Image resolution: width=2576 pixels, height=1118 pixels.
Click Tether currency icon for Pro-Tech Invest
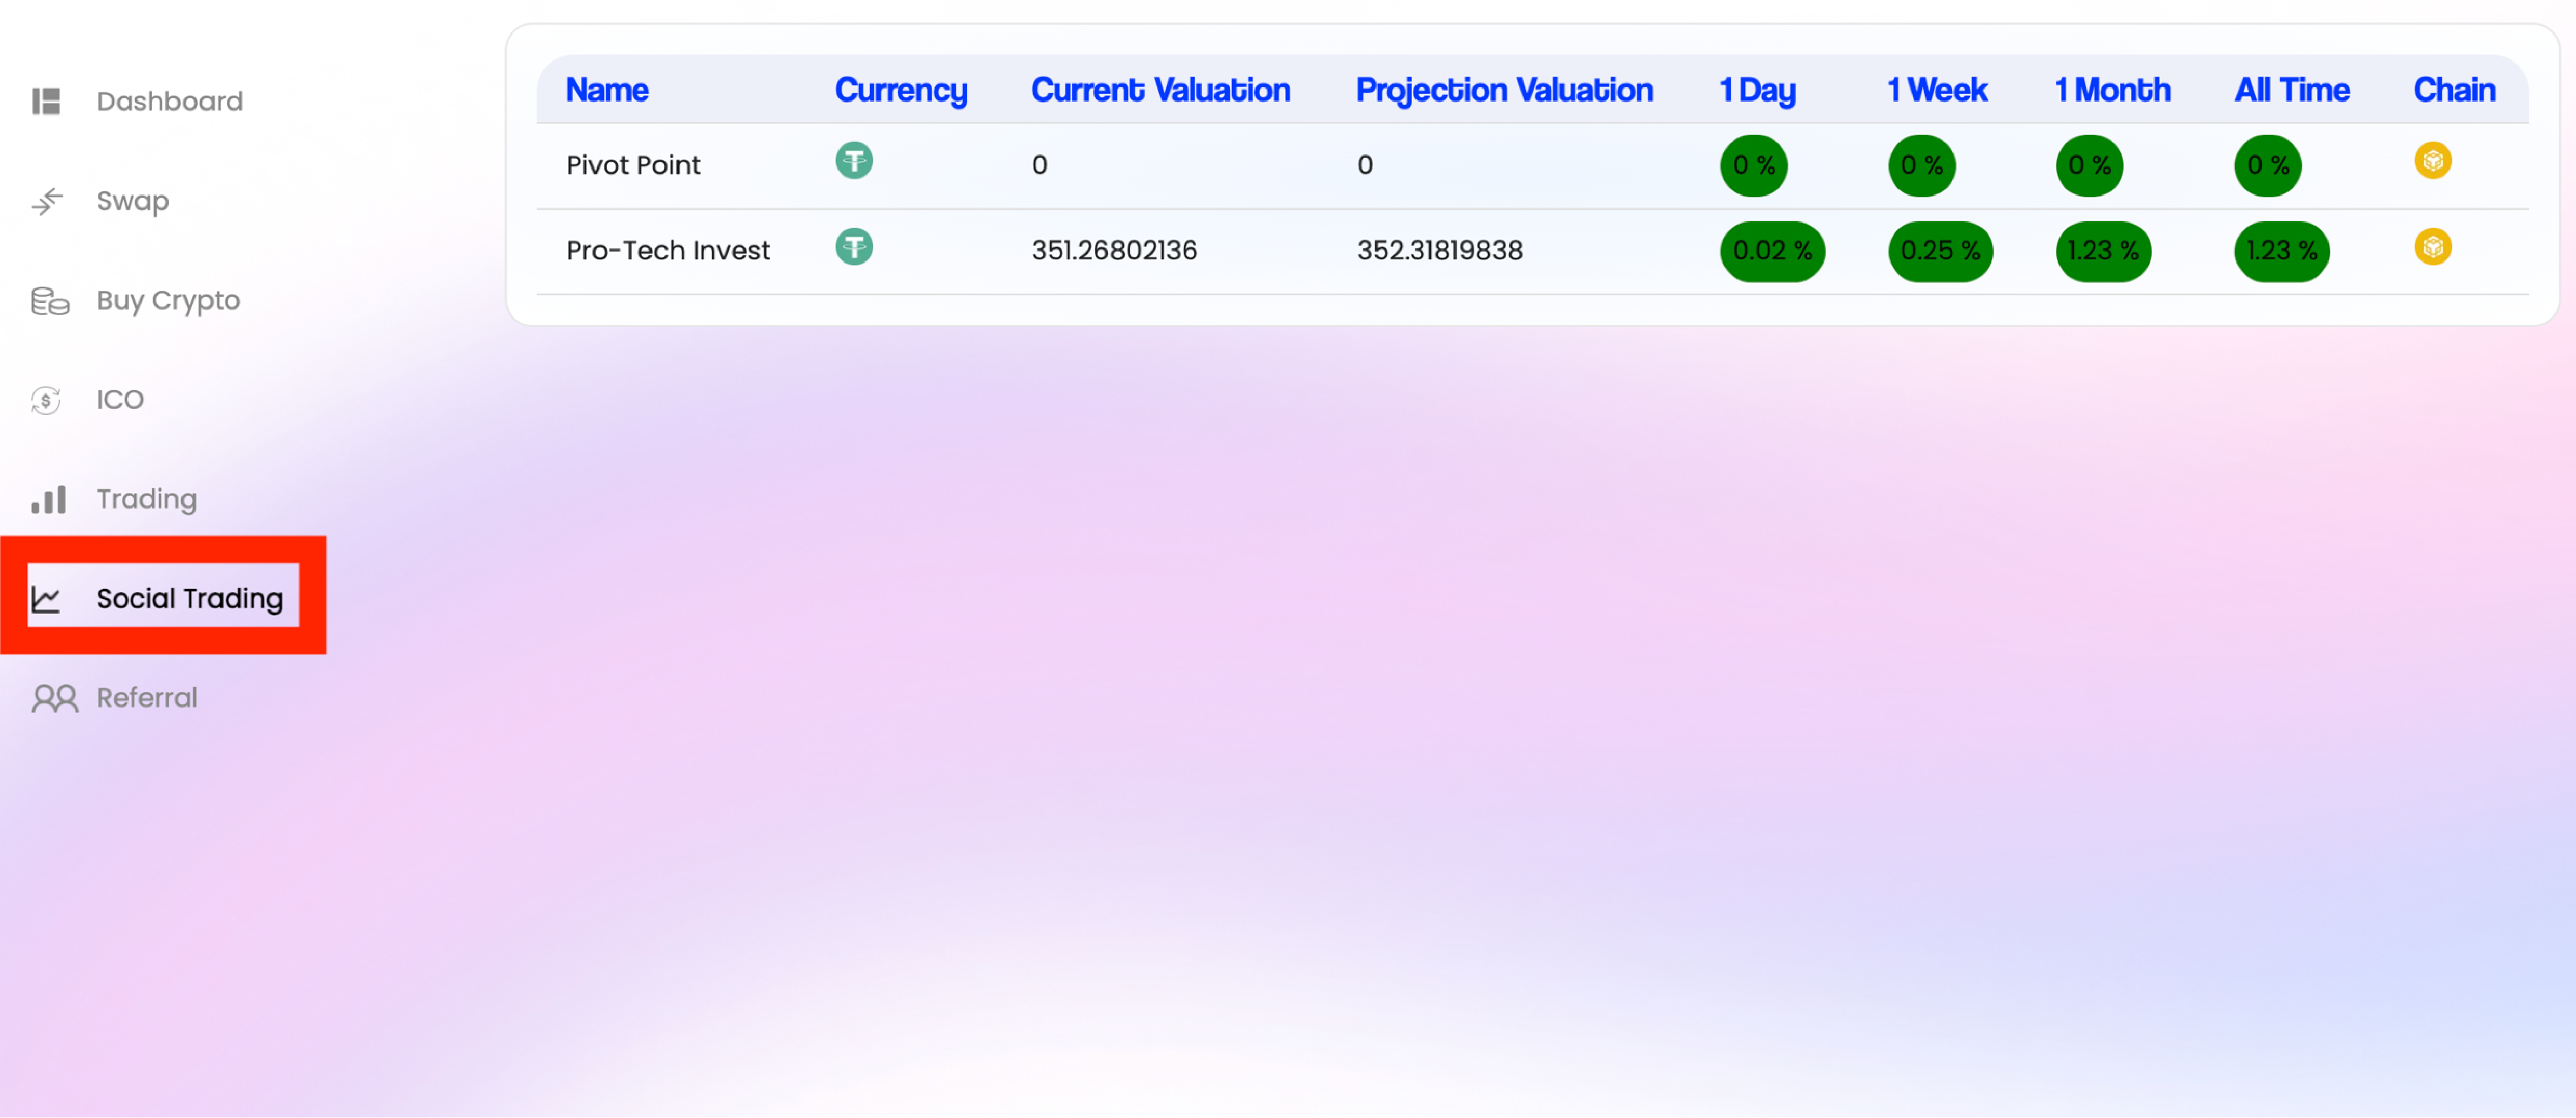[x=854, y=247]
